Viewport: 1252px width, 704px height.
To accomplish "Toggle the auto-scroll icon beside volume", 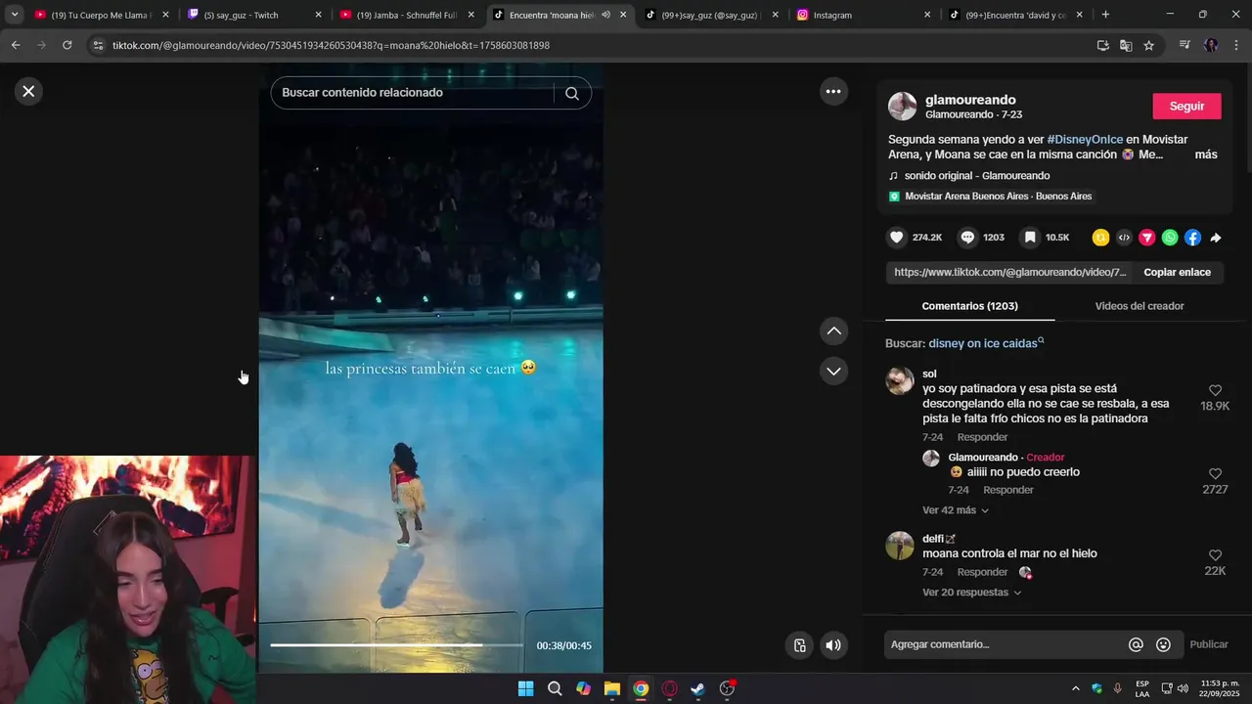I will (799, 645).
